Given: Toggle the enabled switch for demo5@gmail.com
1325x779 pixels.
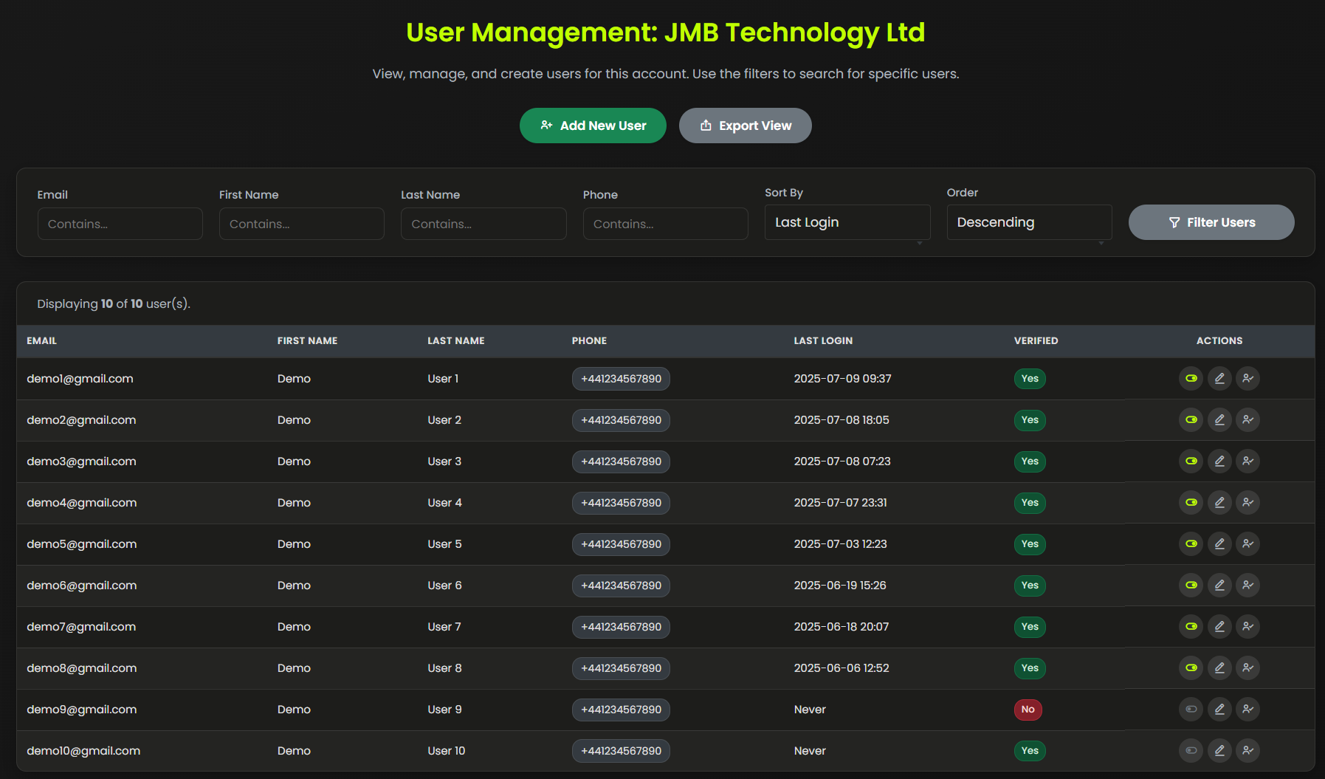Looking at the screenshot, I should pos(1191,544).
